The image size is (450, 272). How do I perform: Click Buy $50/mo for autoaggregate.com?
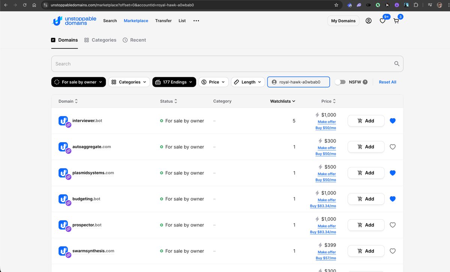click(325, 154)
